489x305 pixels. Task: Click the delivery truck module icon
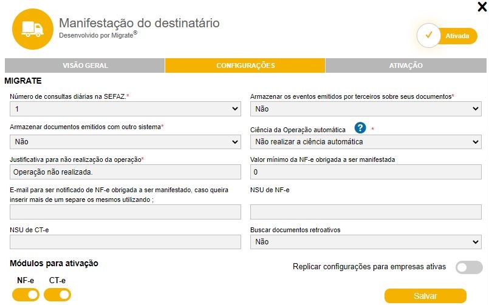tap(33, 28)
